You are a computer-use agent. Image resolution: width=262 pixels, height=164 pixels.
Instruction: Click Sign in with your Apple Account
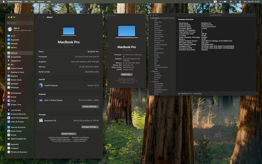point(20,29)
